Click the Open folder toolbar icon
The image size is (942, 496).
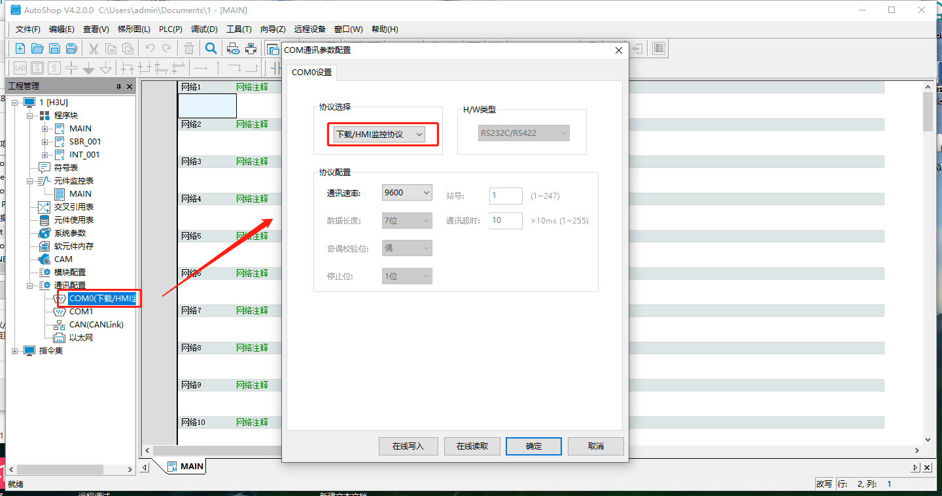point(37,48)
